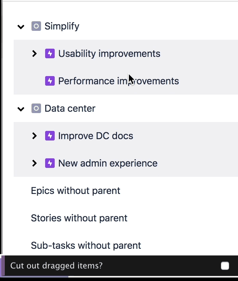Viewport: 238px width, 281px height.
Task: Click the Performance improvements epic icon
Action: (50, 81)
